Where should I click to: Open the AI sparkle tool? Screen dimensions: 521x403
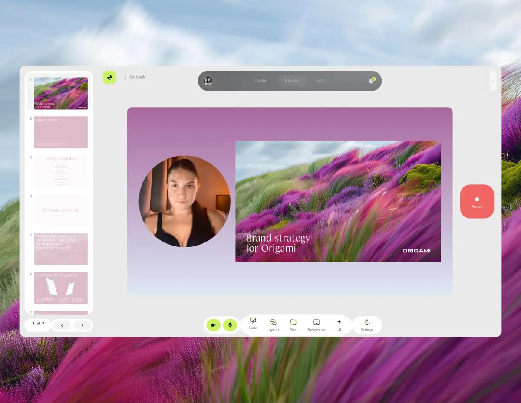tap(339, 325)
